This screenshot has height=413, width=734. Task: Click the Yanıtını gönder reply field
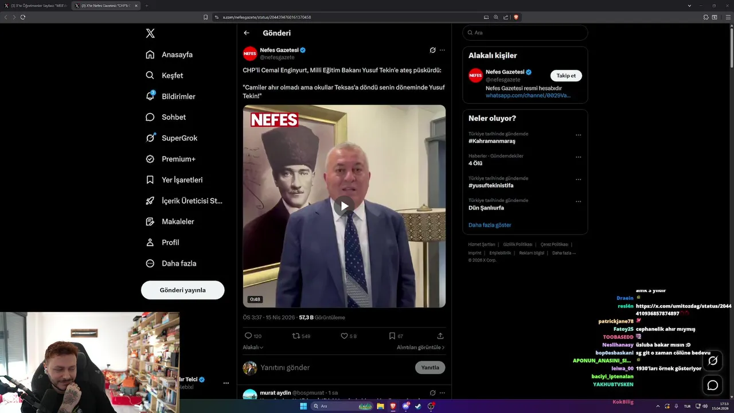pos(334,368)
